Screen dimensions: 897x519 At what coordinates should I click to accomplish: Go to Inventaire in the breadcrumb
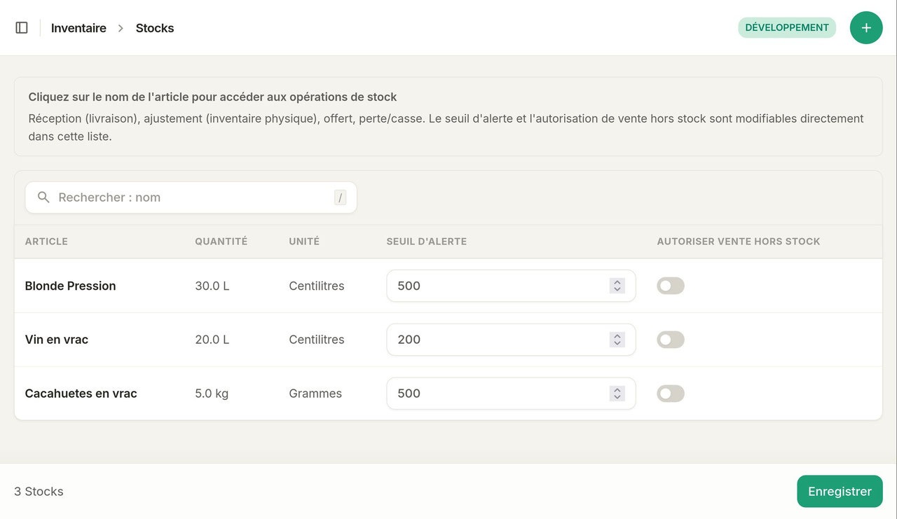point(78,28)
